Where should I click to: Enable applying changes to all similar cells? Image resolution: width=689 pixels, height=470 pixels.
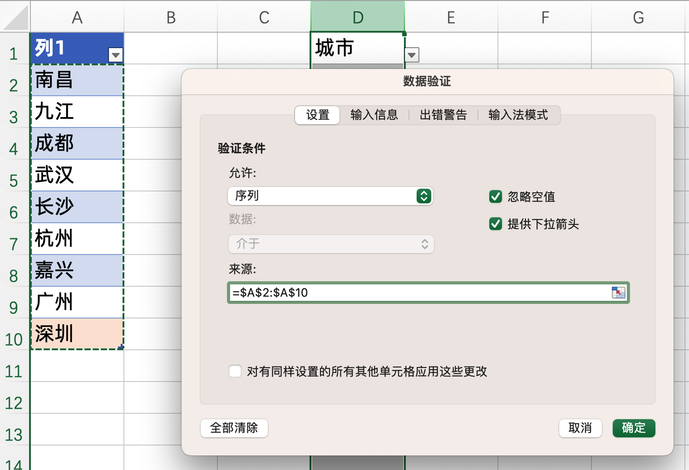235,371
